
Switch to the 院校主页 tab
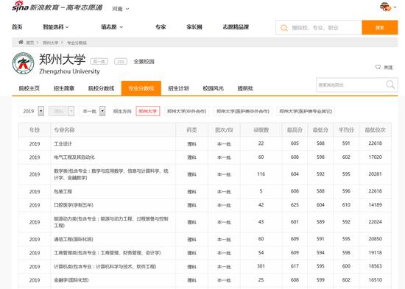[29, 88]
